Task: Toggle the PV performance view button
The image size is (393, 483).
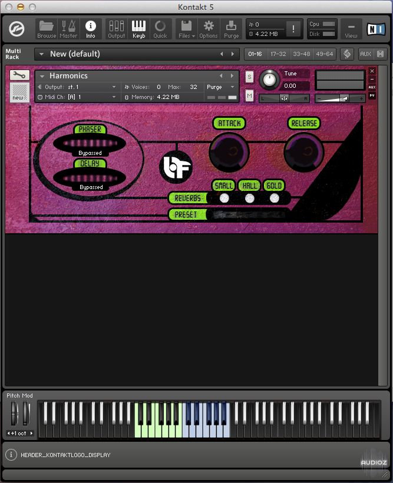Action: pos(372,95)
